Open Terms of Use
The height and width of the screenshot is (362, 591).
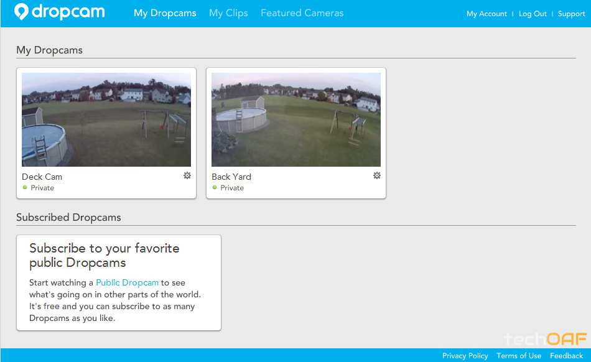pyautogui.click(x=519, y=356)
